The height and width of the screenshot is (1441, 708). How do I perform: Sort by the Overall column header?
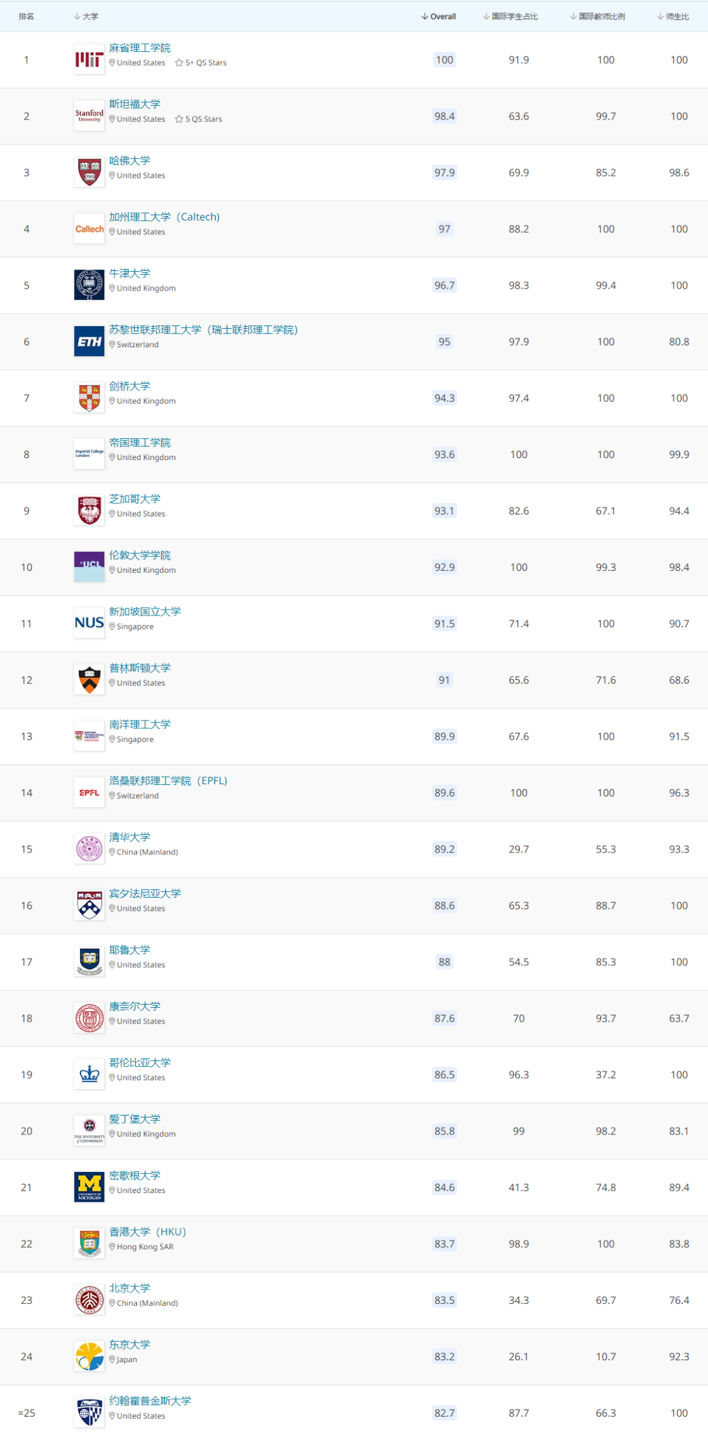(x=439, y=16)
